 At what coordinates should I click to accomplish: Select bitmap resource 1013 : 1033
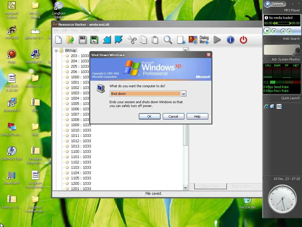78,146
